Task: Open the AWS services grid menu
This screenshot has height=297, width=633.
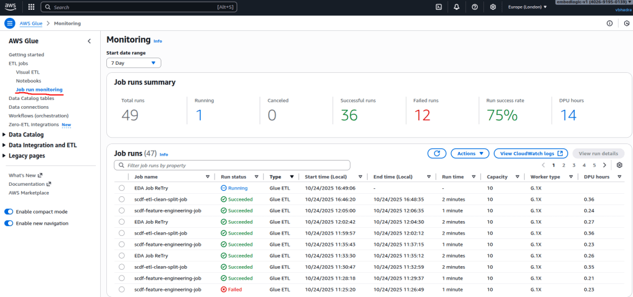Action: pos(32,7)
